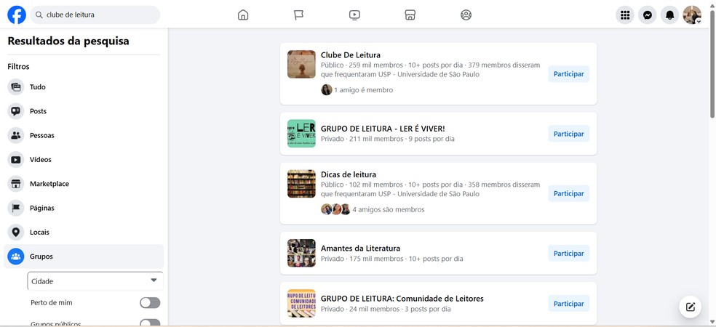Open Dicas de leitura group title

(349, 174)
